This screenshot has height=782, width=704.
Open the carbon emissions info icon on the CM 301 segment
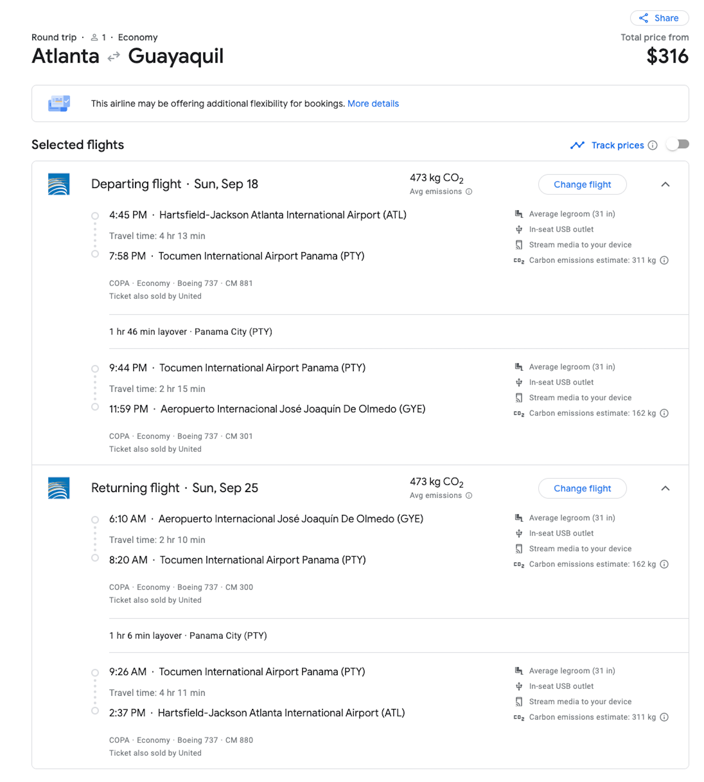point(664,413)
